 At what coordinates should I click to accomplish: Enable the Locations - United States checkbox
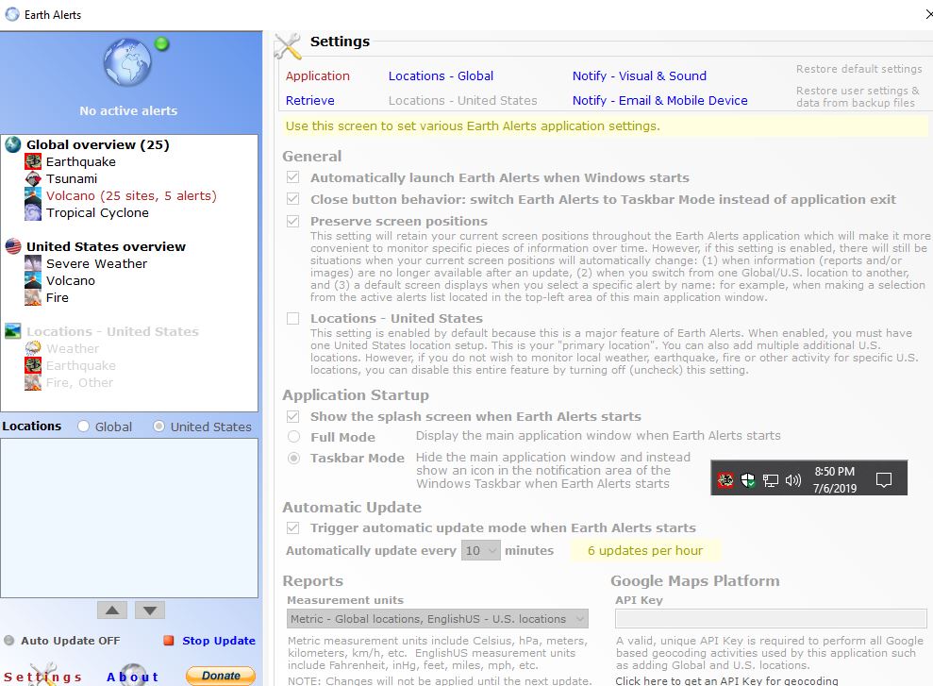coord(292,318)
